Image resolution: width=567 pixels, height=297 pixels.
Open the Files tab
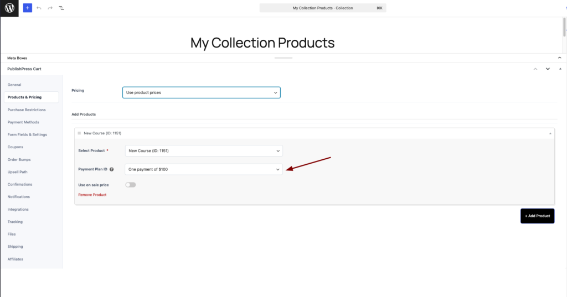click(12, 234)
